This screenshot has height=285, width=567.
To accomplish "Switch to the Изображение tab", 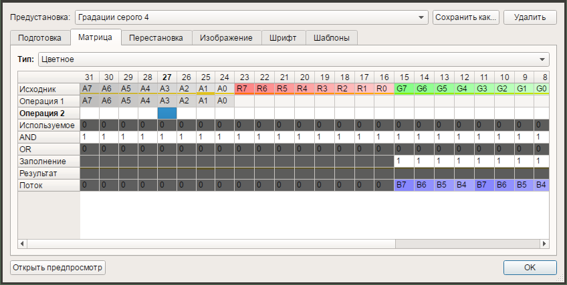I will click(x=227, y=38).
